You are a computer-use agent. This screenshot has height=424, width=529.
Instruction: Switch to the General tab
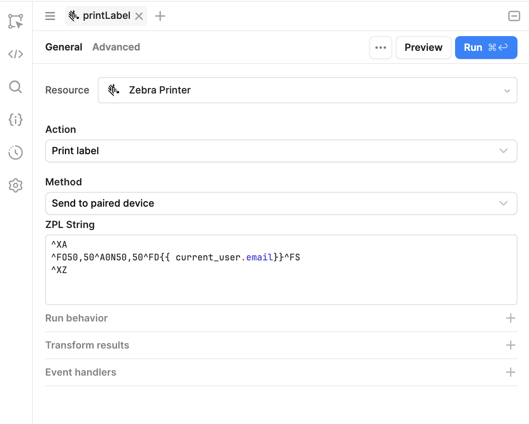click(x=64, y=47)
